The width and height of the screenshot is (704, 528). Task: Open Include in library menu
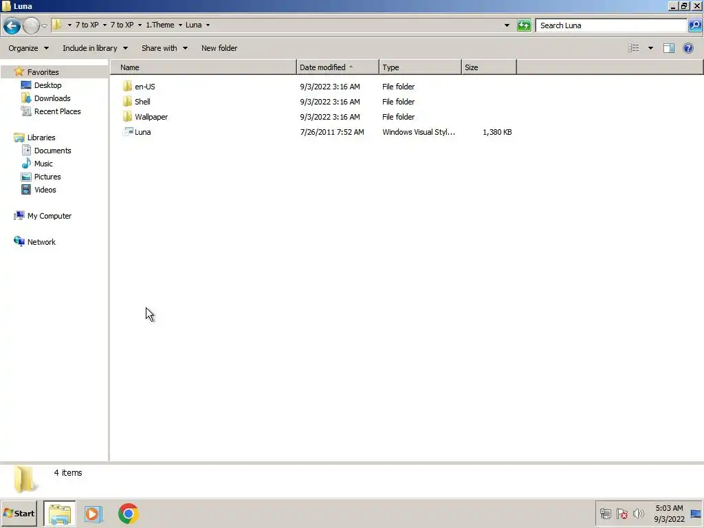coord(95,48)
